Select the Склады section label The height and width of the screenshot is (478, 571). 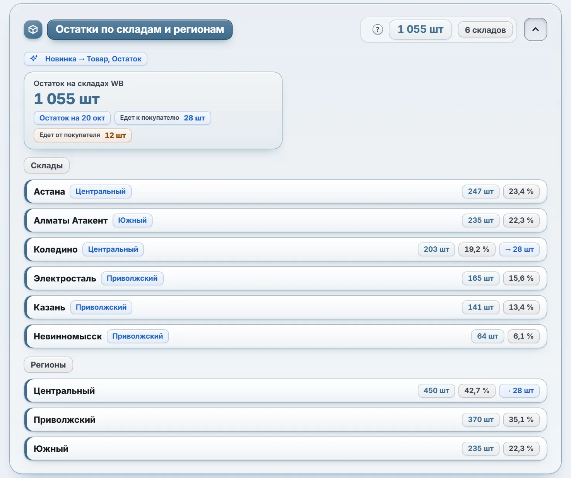tap(47, 166)
